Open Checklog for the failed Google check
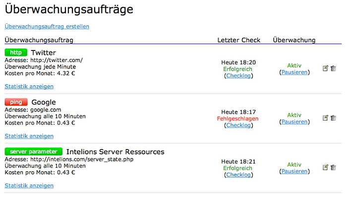This screenshot has height=197, width=347. [x=238, y=125]
